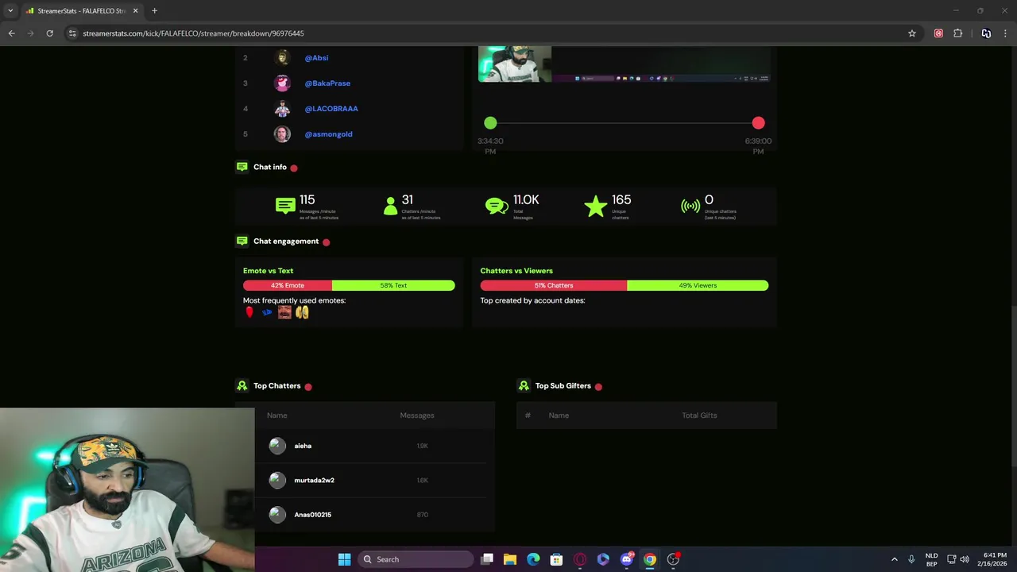Open the stream preview thumbnail

pyautogui.click(x=624, y=64)
